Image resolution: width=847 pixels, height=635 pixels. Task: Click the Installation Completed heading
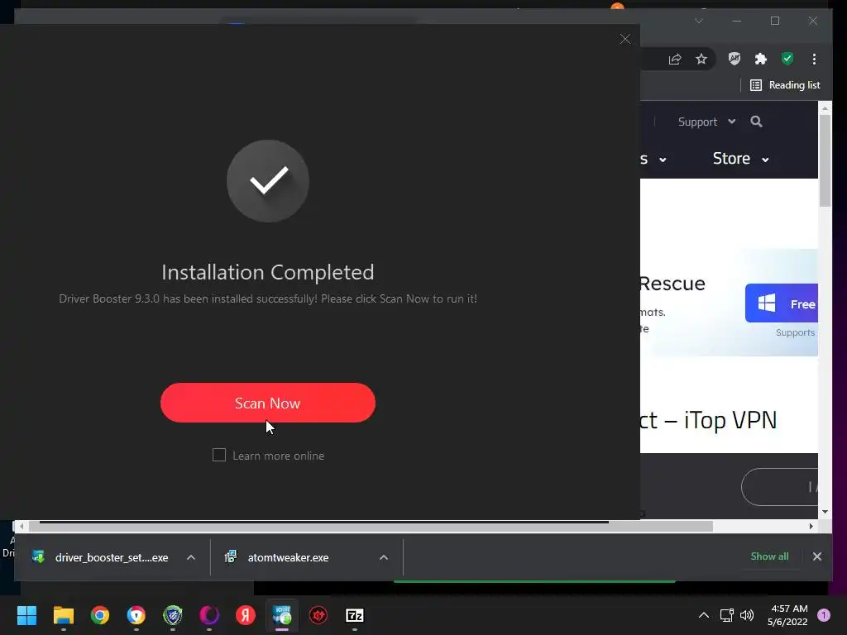click(268, 272)
